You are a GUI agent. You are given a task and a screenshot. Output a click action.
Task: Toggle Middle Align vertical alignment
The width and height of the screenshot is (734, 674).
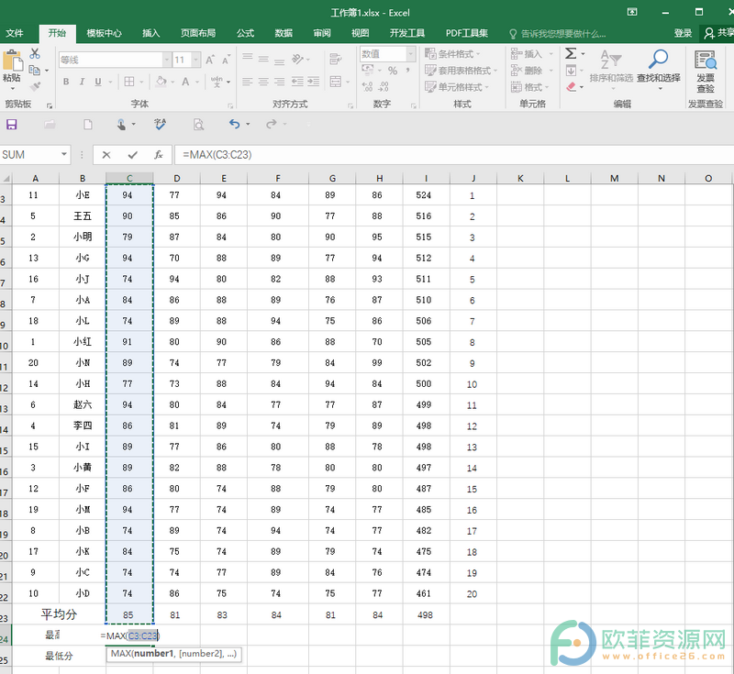click(263, 59)
